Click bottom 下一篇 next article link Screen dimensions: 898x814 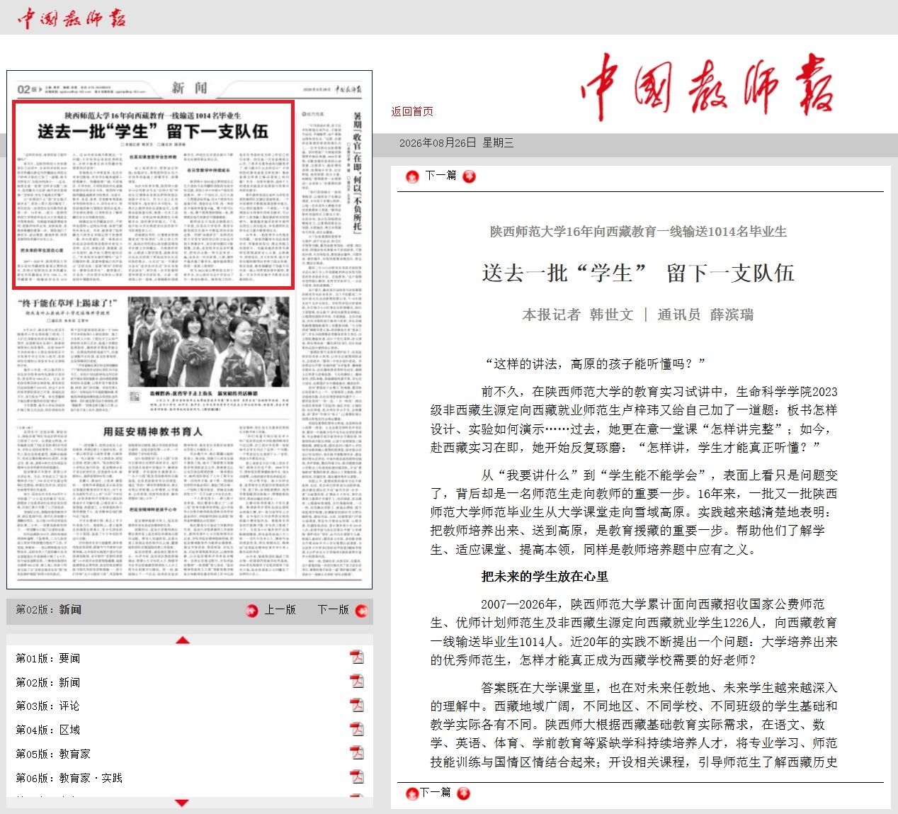(436, 793)
